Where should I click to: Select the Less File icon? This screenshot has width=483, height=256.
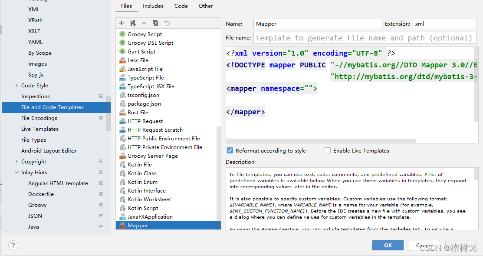point(122,60)
